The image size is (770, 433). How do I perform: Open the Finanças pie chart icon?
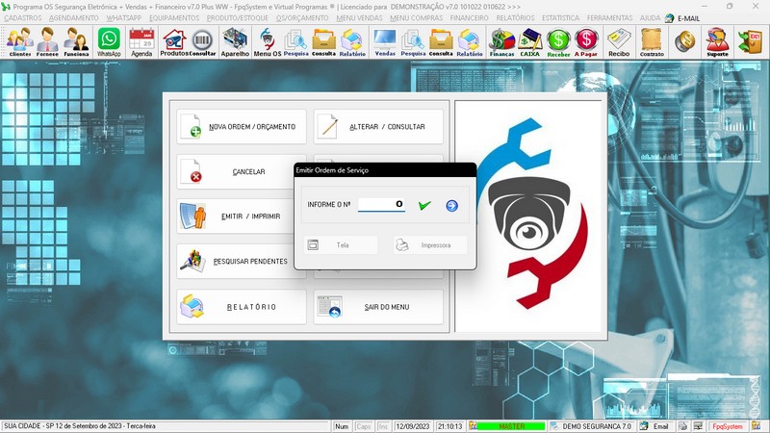(501, 41)
